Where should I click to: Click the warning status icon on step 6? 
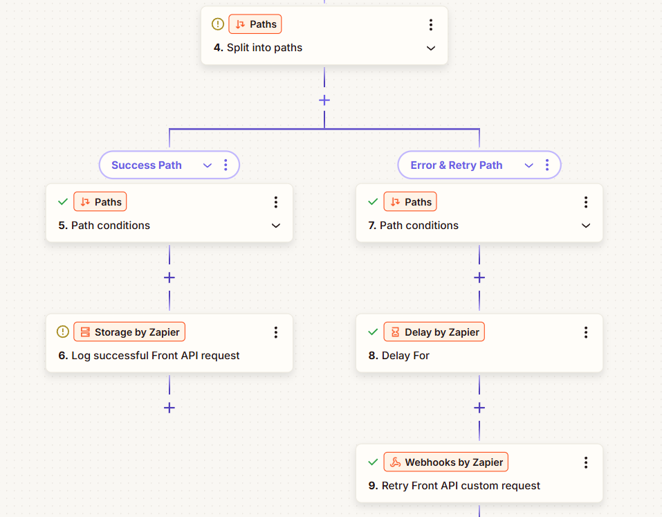point(62,332)
